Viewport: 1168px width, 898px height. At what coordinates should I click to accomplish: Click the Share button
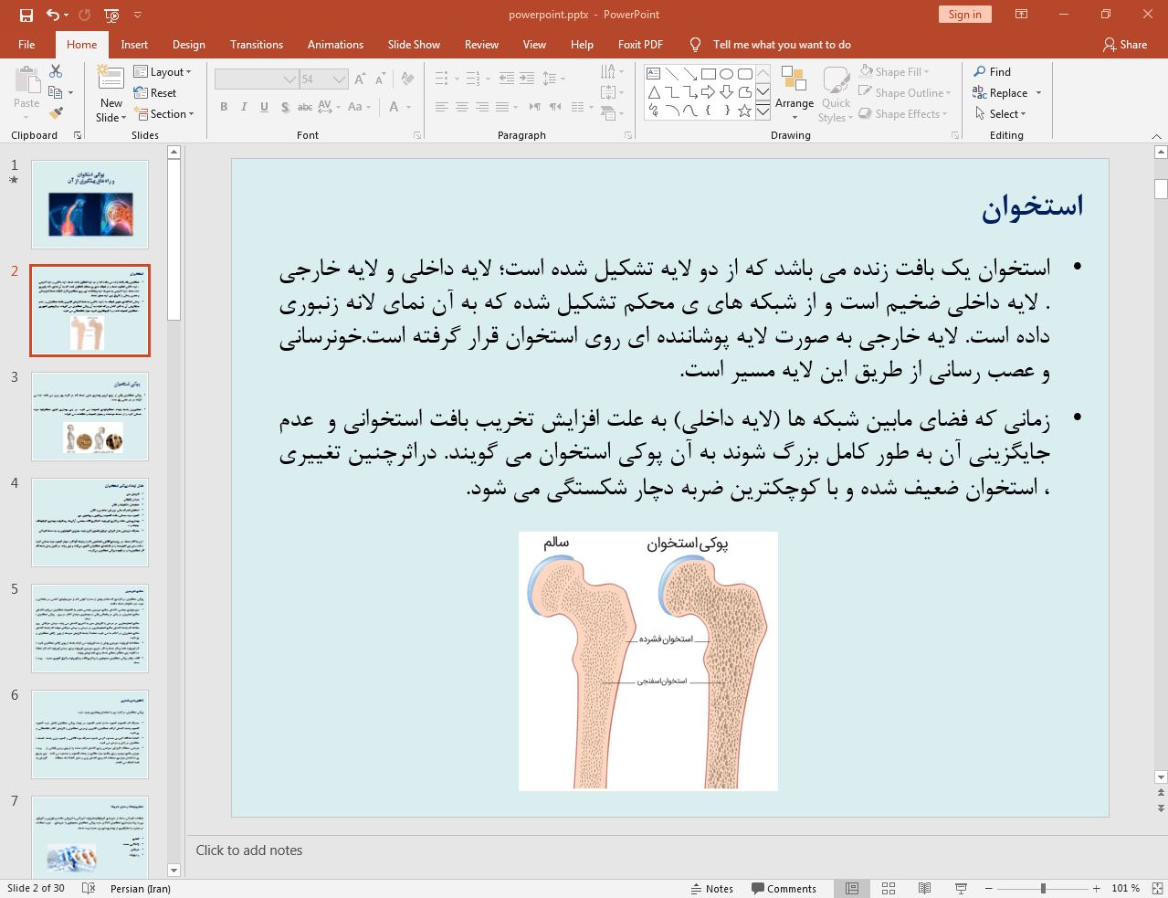[1125, 45]
